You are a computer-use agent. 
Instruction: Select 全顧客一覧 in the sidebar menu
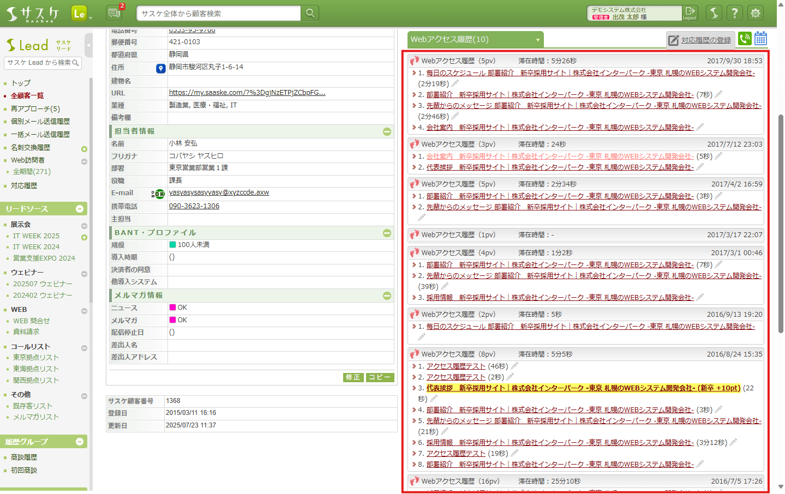tap(27, 95)
